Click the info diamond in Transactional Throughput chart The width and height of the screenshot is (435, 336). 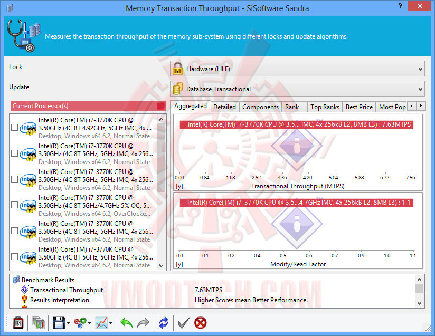pos(297,146)
